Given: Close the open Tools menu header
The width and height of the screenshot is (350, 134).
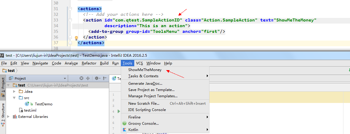Looking at the screenshot, I should (x=127, y=63).
